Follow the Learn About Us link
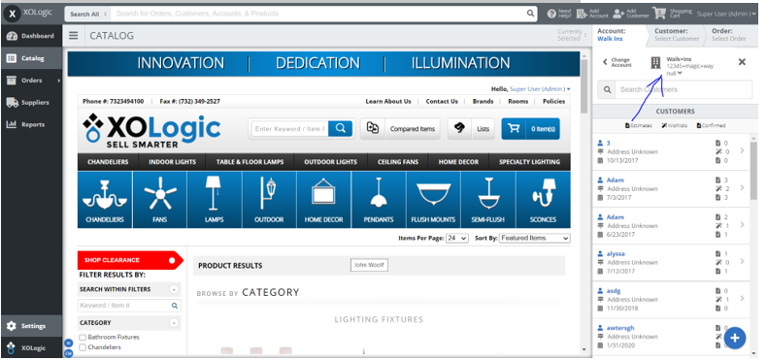 388,101
